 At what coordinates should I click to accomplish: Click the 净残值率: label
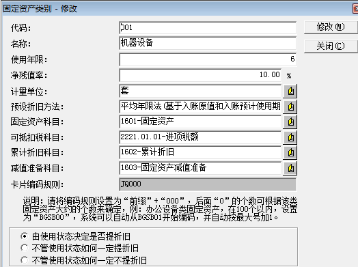29,76
